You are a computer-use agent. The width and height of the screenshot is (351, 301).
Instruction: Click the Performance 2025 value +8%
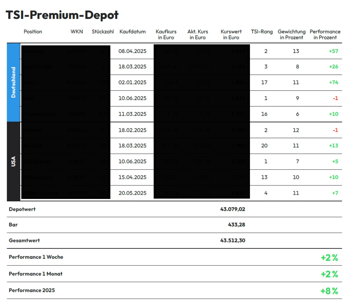tap(329, 290)
